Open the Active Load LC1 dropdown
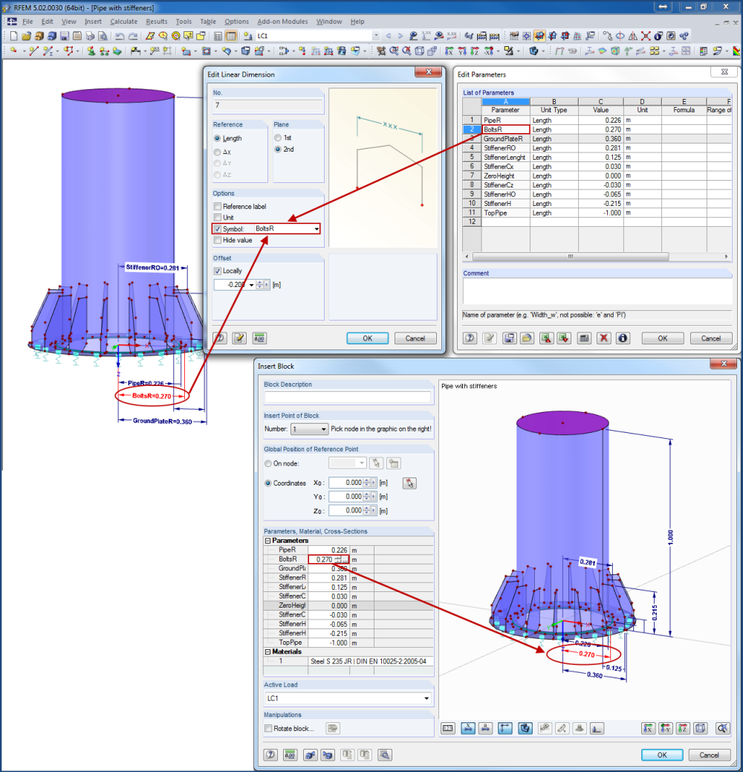This screenshot has width=743, height=772. (x=427, y=698)
